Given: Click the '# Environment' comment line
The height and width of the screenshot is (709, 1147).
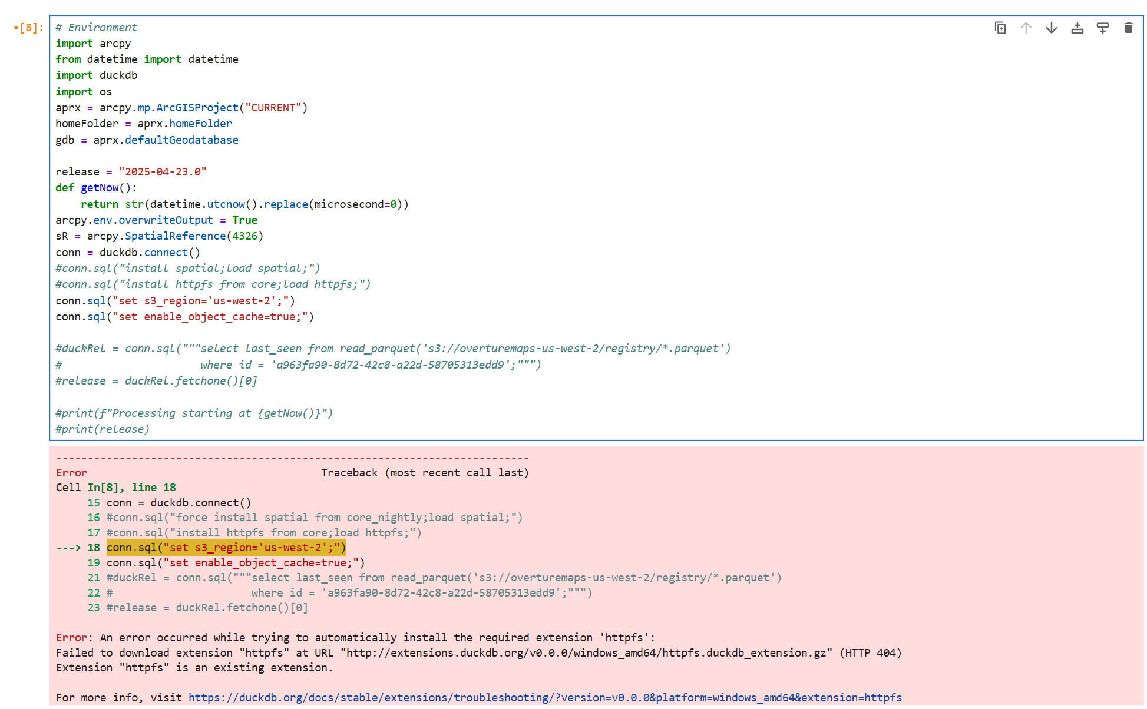Looking at the screenshot, I should (96, 27).
